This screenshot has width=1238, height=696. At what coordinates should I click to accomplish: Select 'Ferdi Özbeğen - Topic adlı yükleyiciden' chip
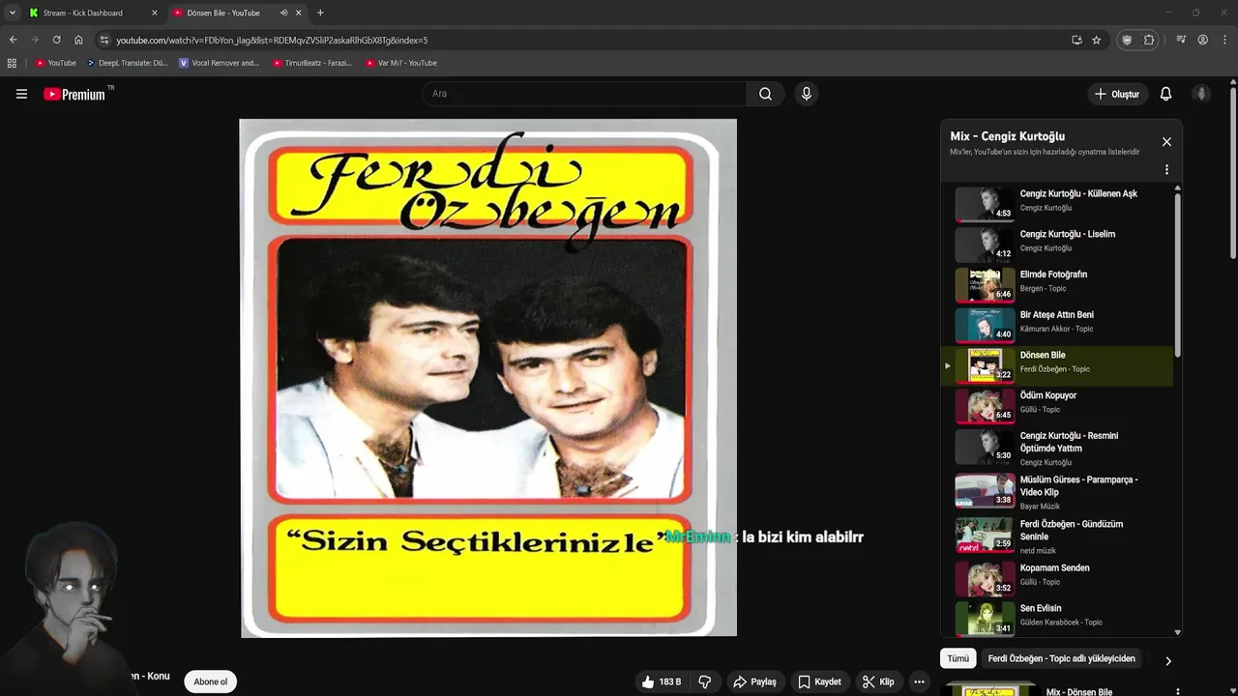click(1061, 658)
